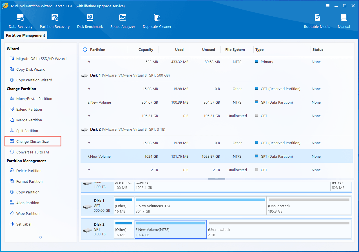Screen dimensions: 359x252
Task: Select C:(NTFS) 1023.4 GB block in map
Action: pyautogui.click(x=233, y=186)
